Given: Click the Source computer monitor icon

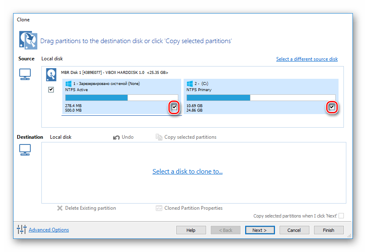Looking at the screenshot, I should 25,74.
